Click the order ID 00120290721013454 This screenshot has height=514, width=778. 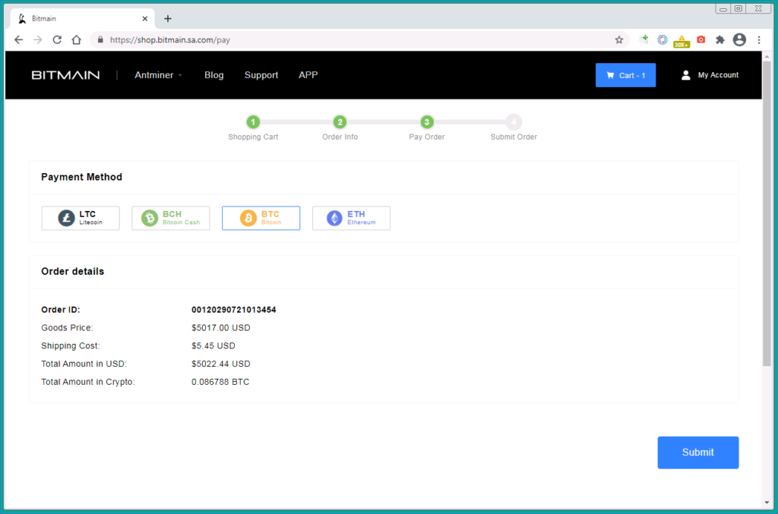point(234,310)
